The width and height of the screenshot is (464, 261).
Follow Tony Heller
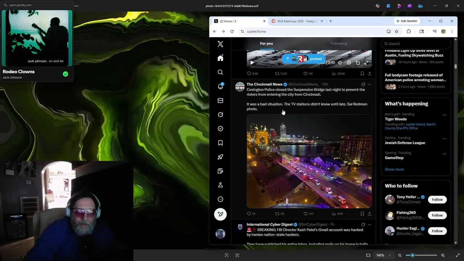click(437, 199)
